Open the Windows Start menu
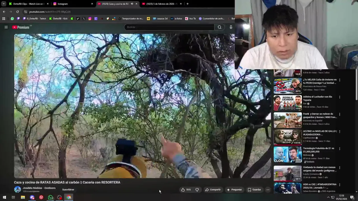The height and width of the screenshot is (201, 358). coord(4,197)
